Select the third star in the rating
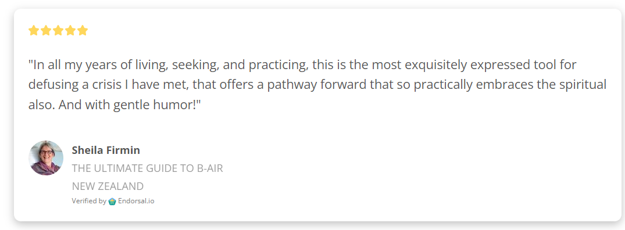Screen dimensions: 625x230 (58, 31)
